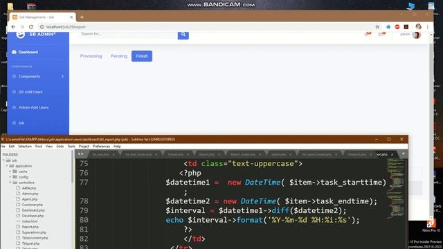Open A404.php in folder tree
This screenshot has width=443, height=249.
[29, 188]
